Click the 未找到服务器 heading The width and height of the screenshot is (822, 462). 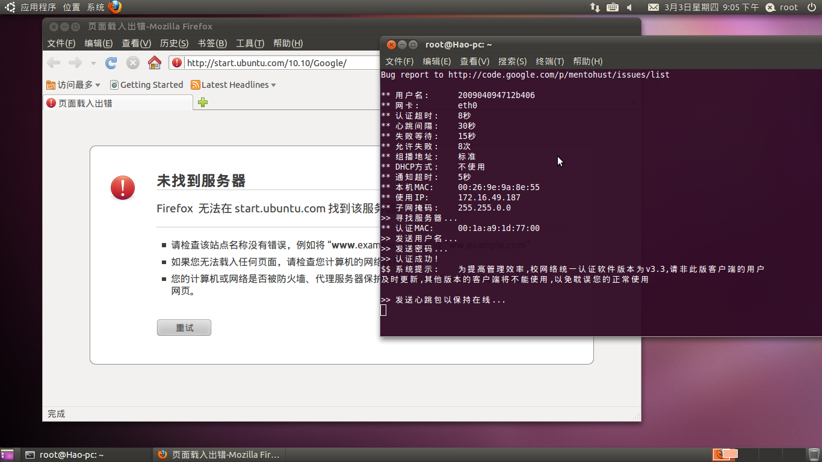201,180
